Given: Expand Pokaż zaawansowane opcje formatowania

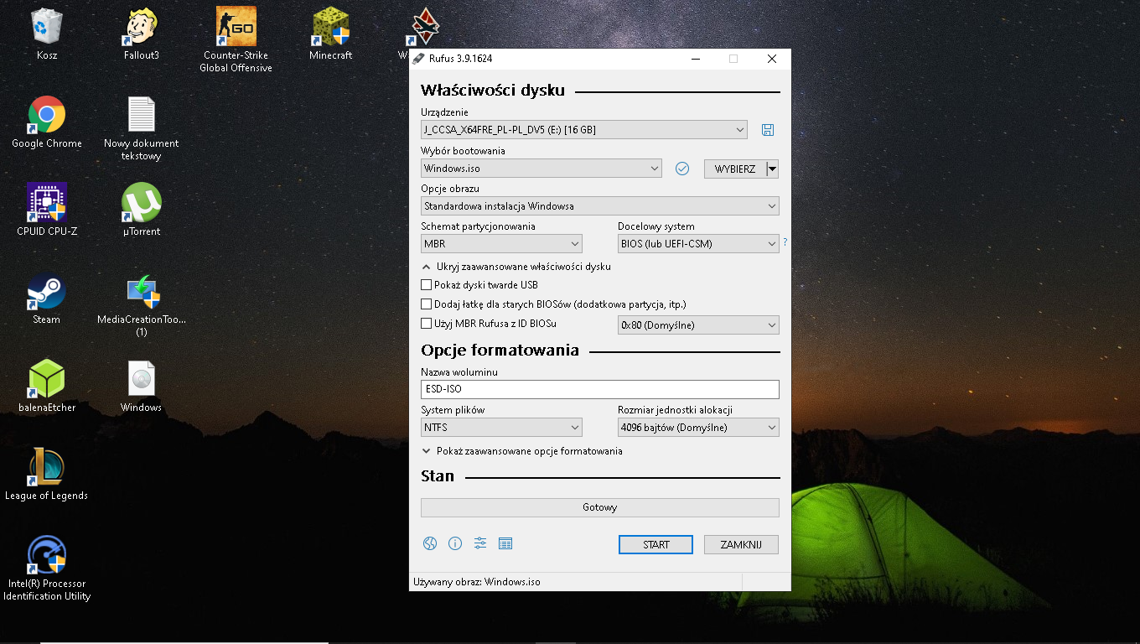Looking at the screenshot, I should (522, 451).
